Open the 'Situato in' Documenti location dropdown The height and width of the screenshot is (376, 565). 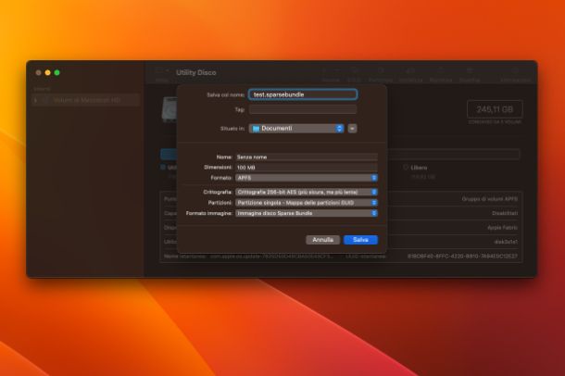(x=296, y=128)
